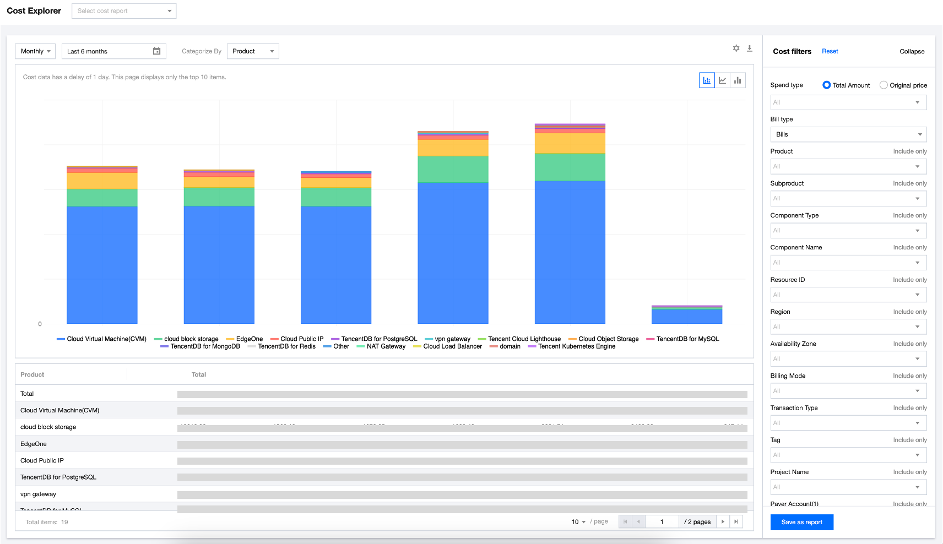Open rows-per-page 10 dropdown
Image resolution: width=943 pixels, height=544 pixels.
(578, 522)
